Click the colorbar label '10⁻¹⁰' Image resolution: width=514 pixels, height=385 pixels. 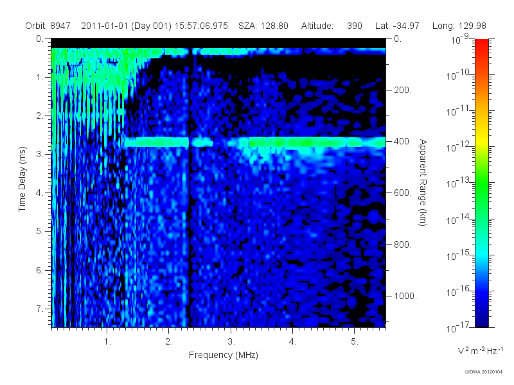coord(459,74)
